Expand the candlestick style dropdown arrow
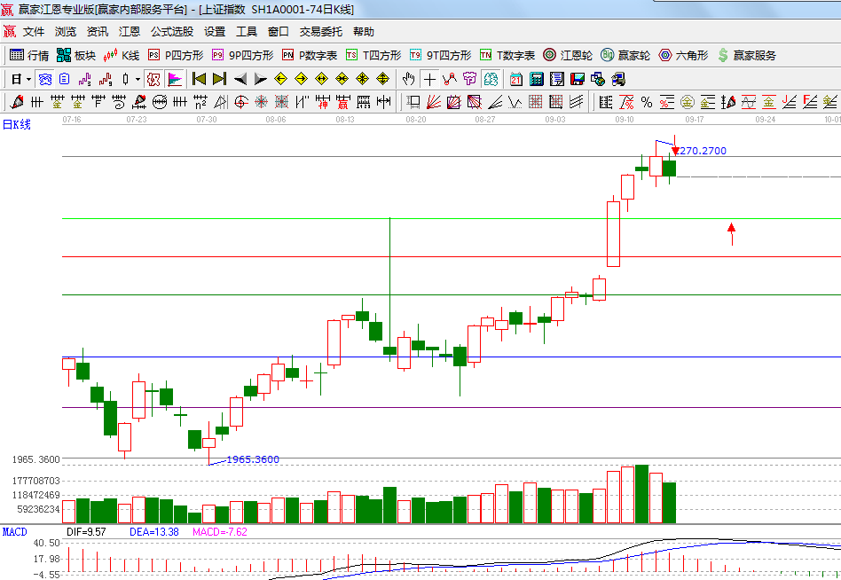The image size is (841, 580). point(137,79)
